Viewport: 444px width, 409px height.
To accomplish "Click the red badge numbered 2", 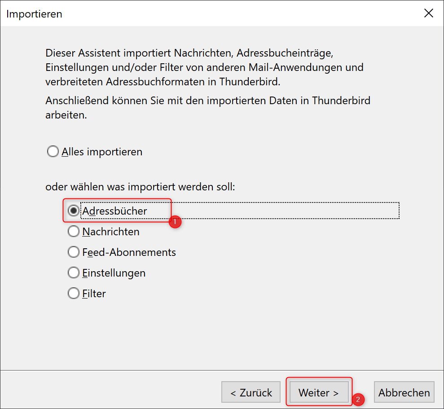I will point(358,399).
